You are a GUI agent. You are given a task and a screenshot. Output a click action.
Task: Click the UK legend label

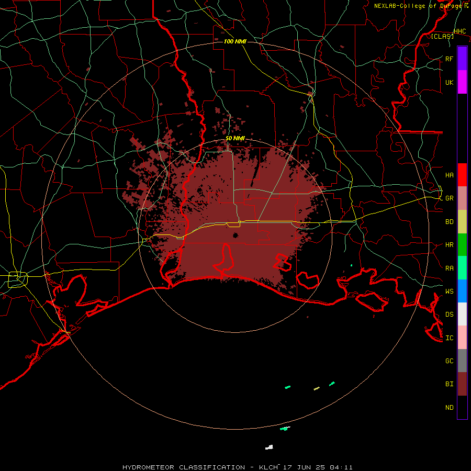pos(449,82)
